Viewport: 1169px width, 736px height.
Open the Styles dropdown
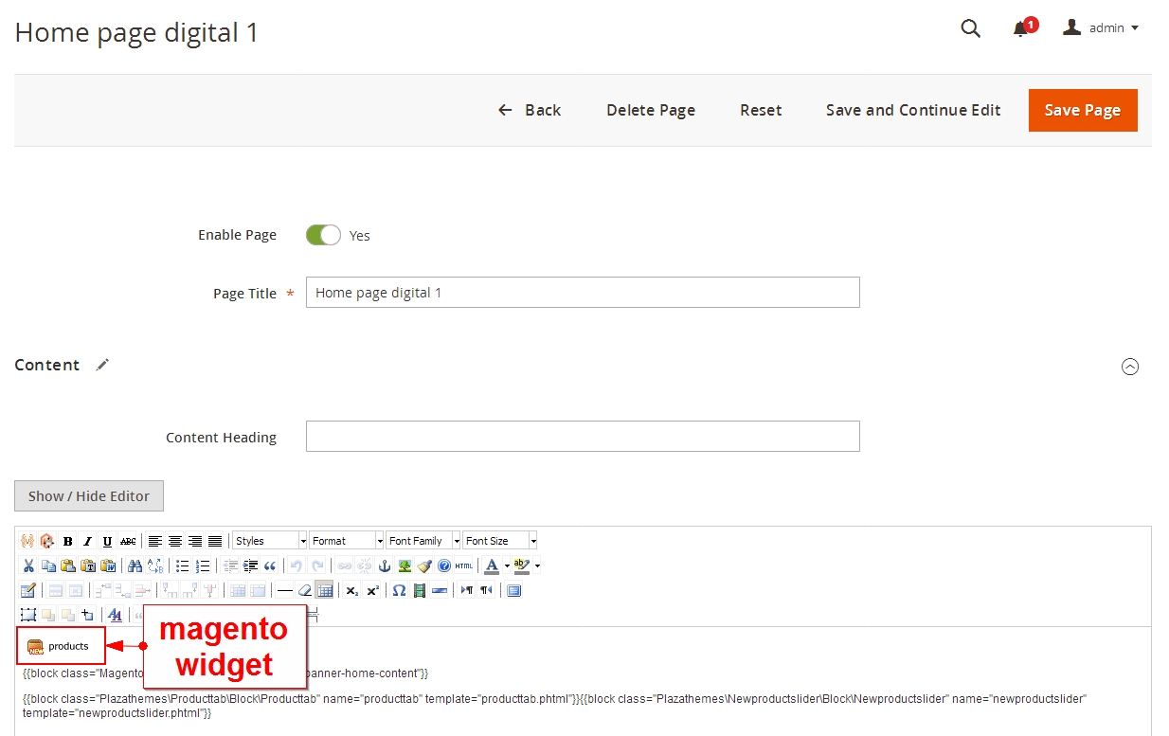[x=270, y=541]
